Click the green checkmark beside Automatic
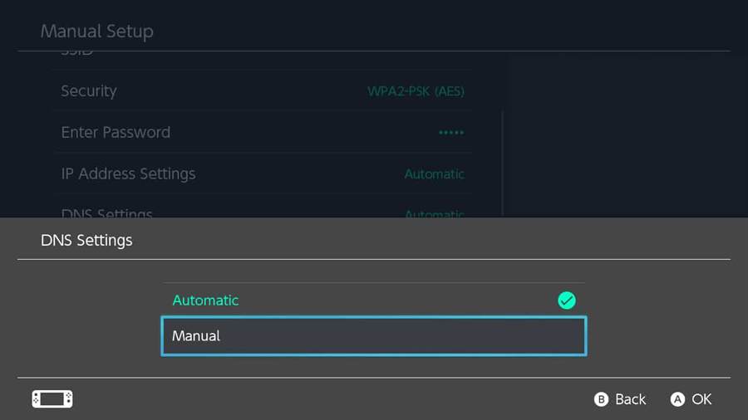Image resolution: width=748 pixels, height=420 pixels. pos(566,300)
